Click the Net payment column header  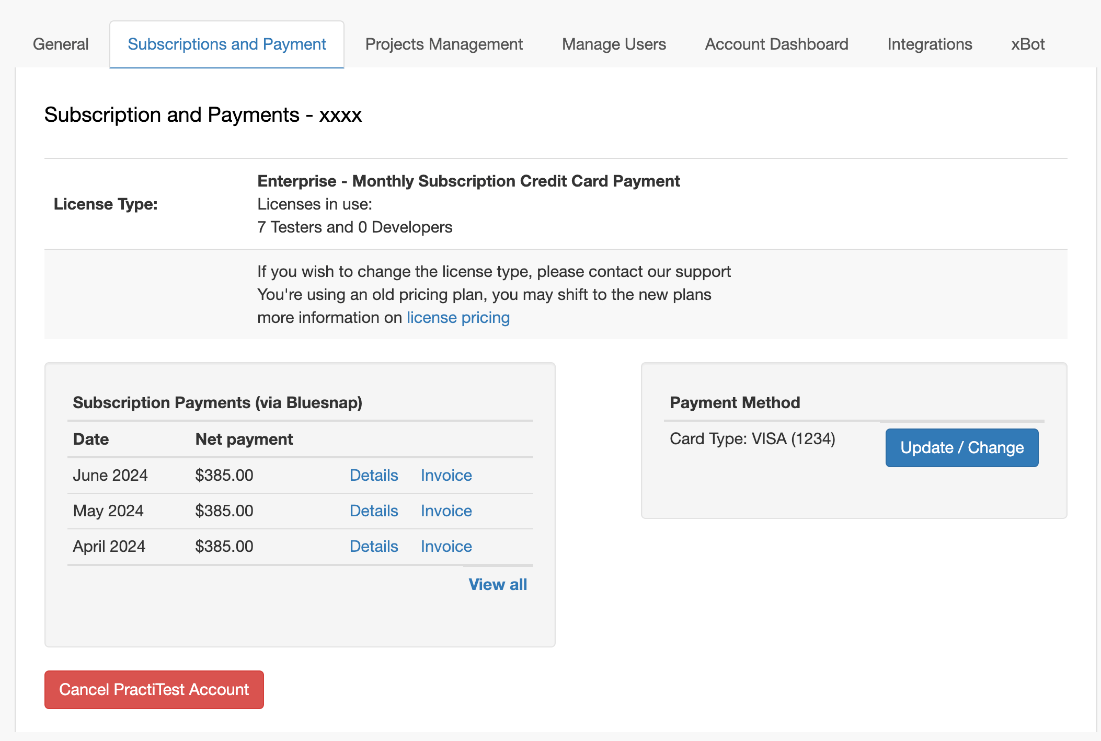coord(244,439)
